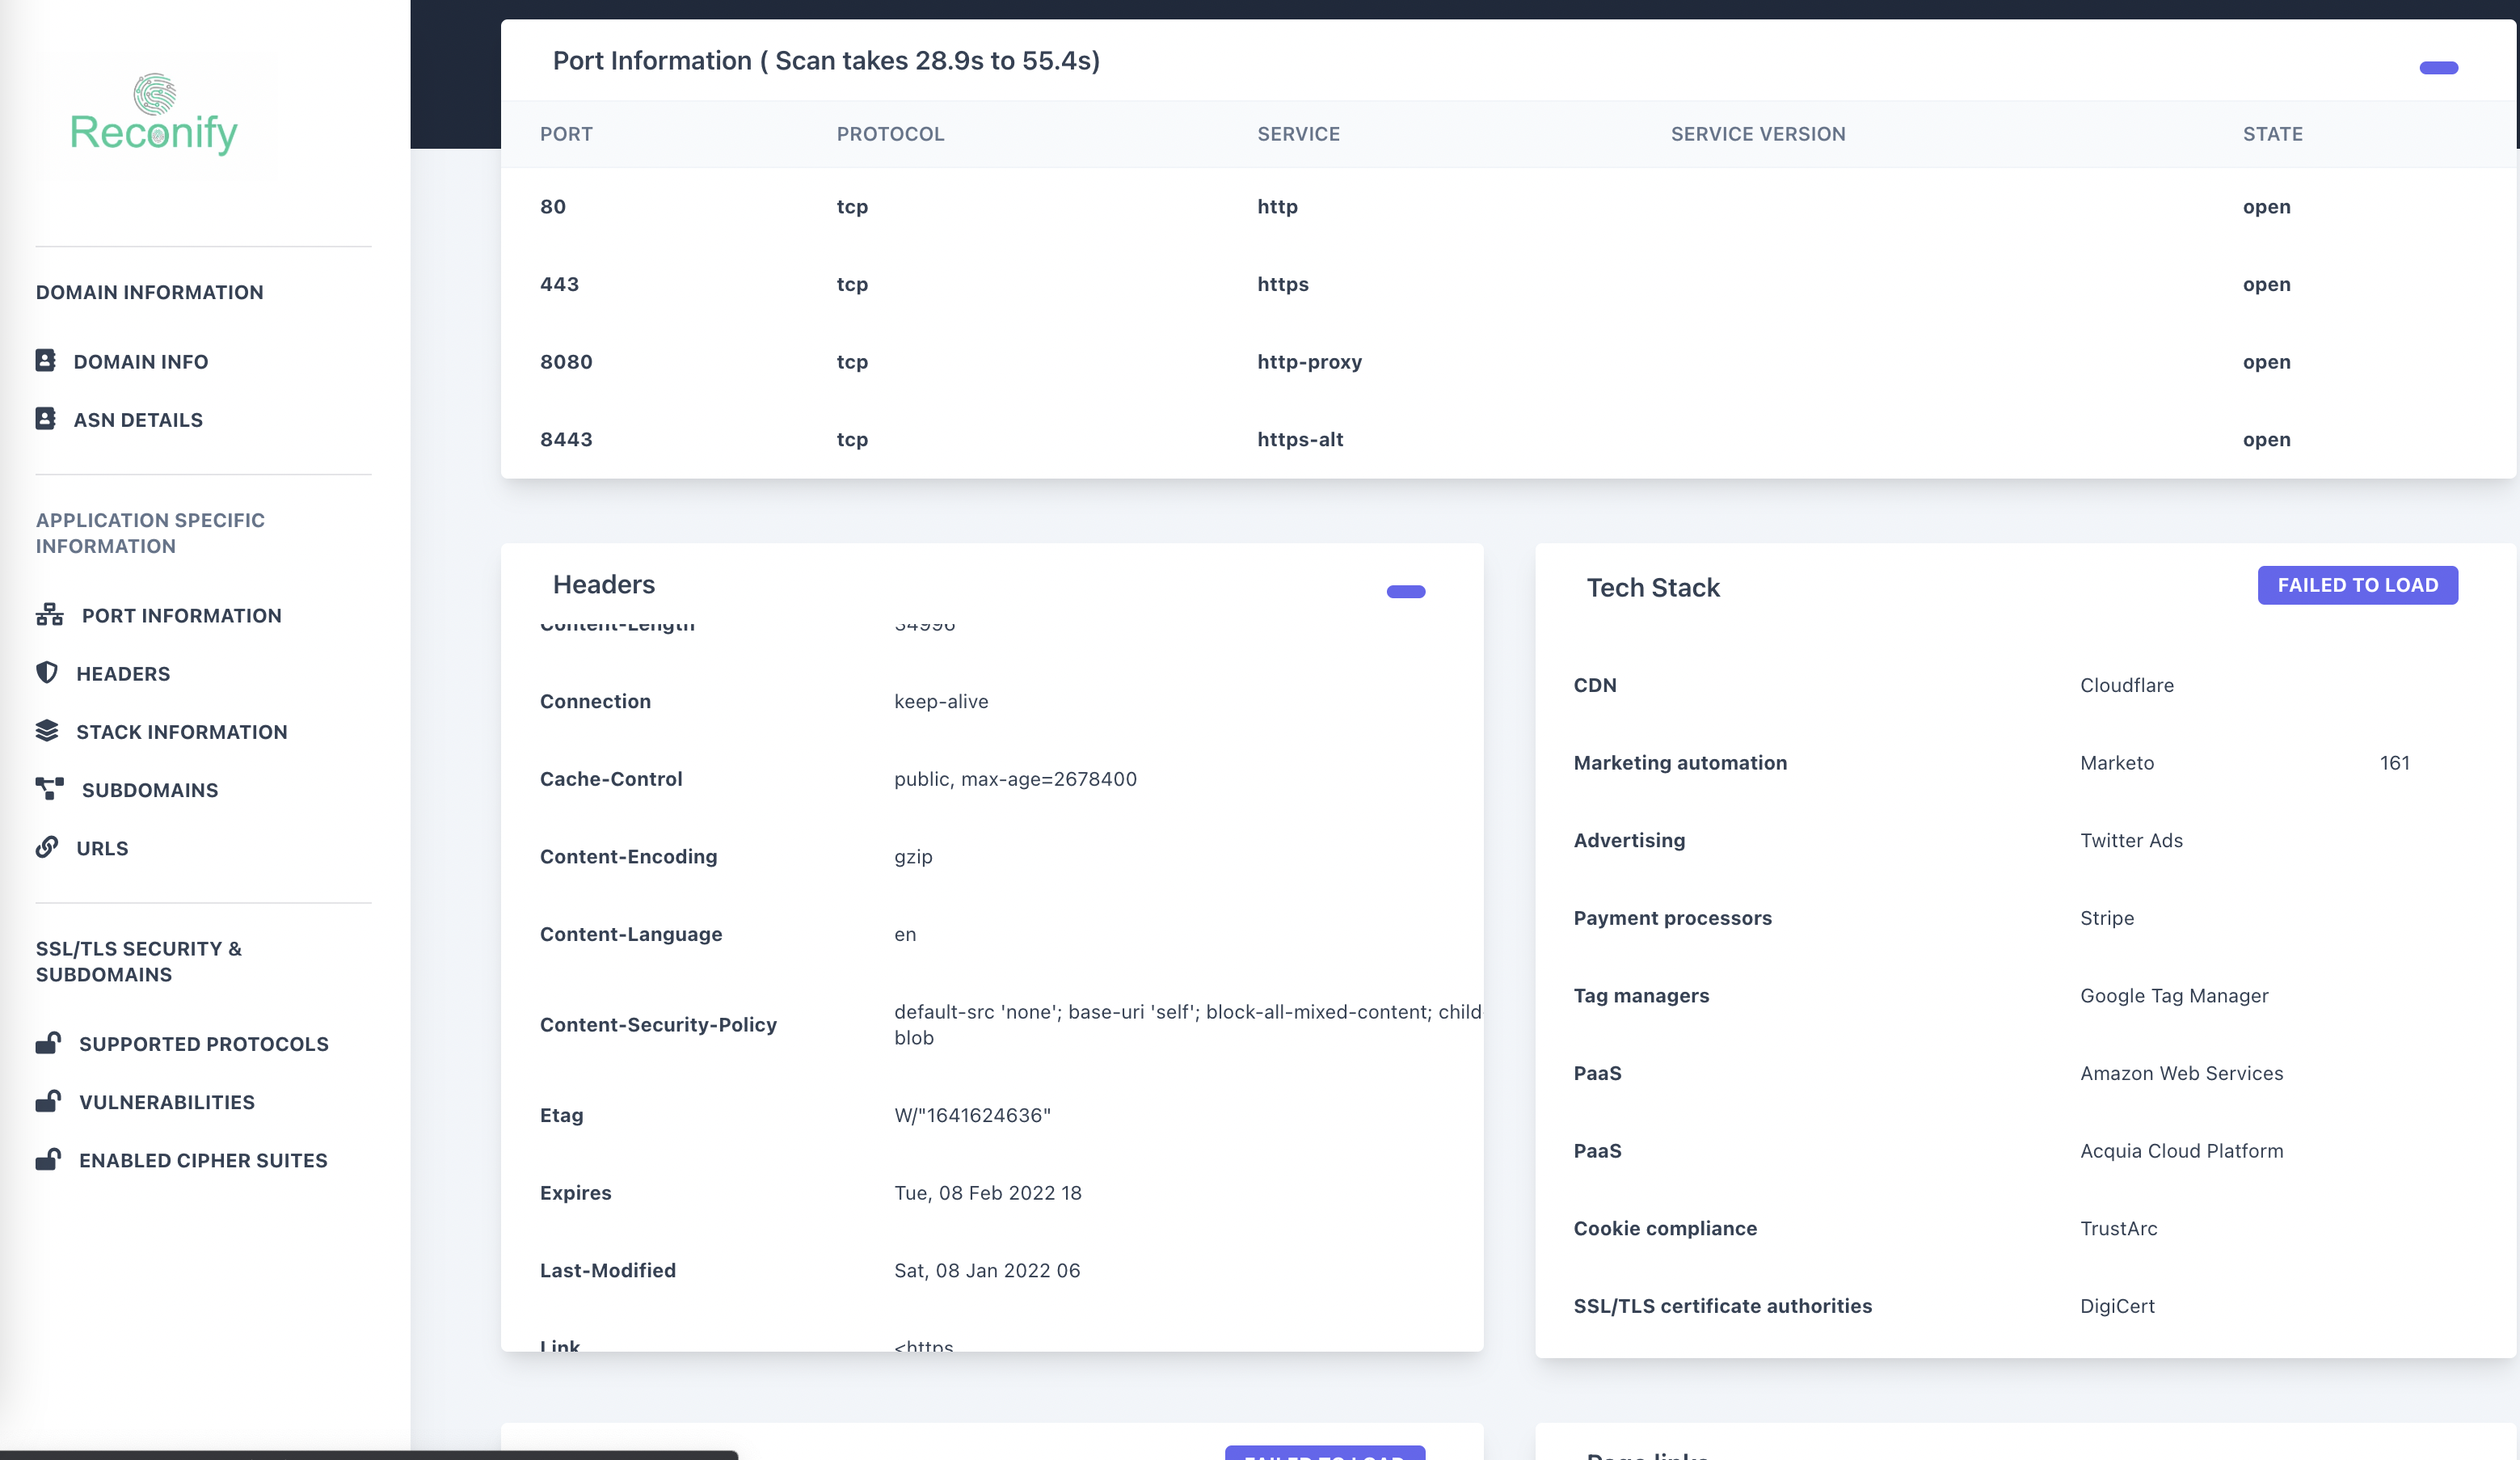Open Domain Info in sidebar

tap(141, 361)
